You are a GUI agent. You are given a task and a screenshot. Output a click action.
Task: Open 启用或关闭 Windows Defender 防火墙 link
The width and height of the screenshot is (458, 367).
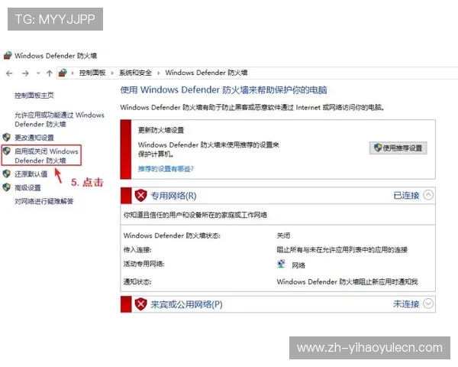tap(47, 156)
